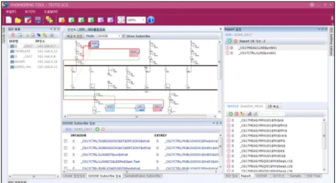Select the BUSPR row in the IED list
336x183 pixels.
[34, 62]
